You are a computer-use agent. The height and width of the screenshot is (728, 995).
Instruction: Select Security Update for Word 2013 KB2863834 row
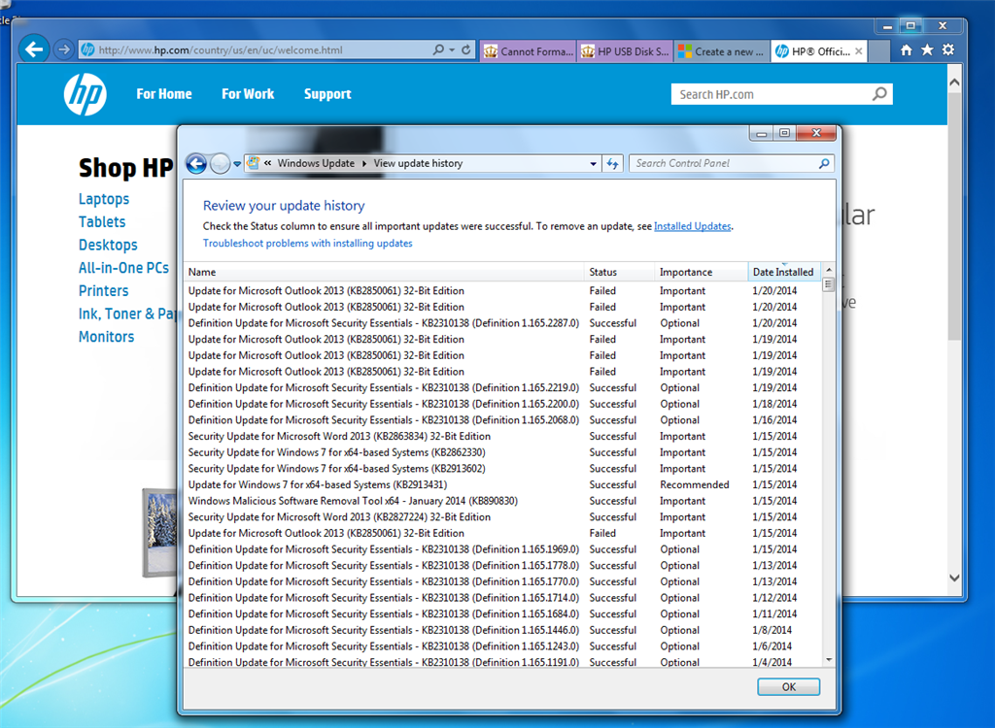pos(502,436)
